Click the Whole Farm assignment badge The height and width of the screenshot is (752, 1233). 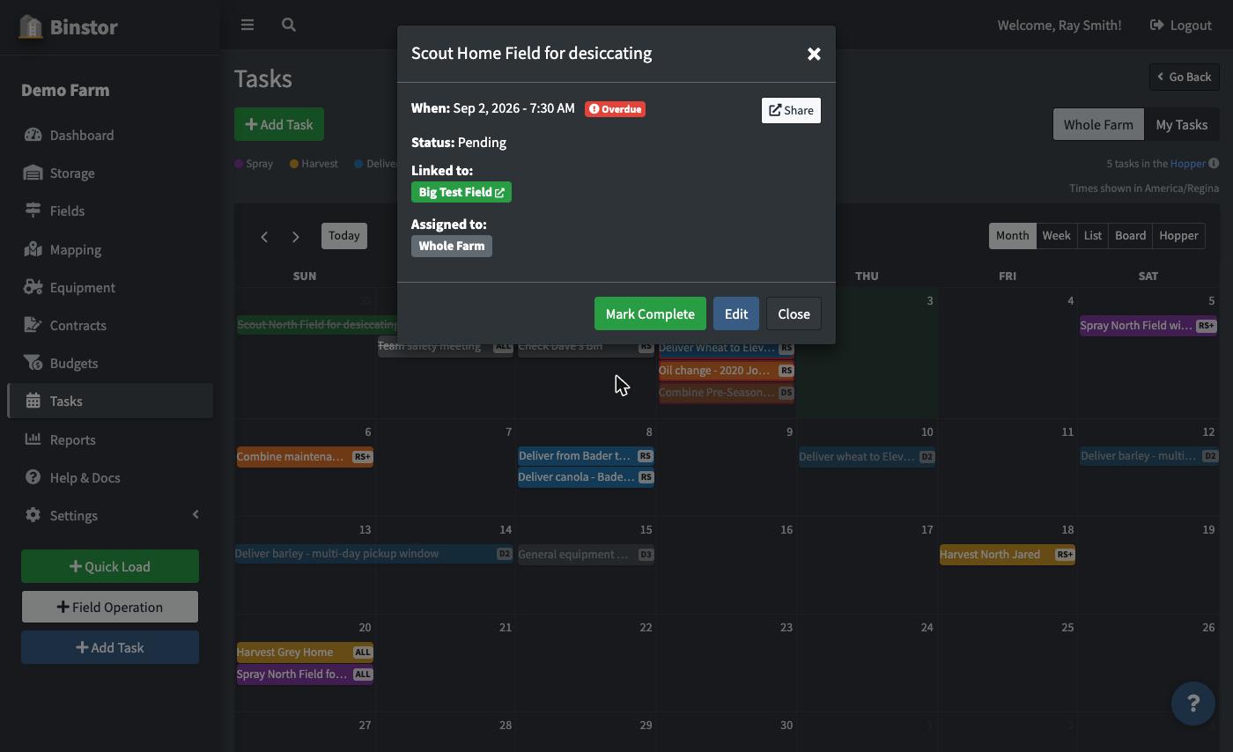(x=452, y=246)
